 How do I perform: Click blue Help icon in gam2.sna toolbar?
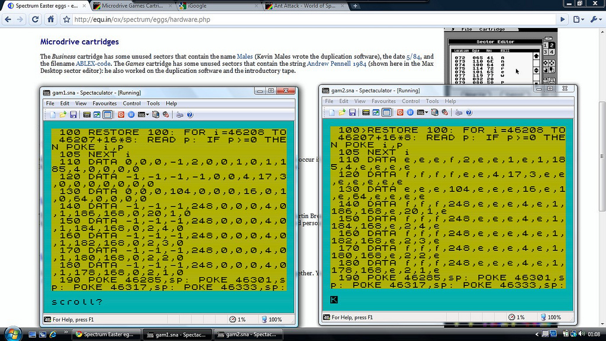pos(469,112)
